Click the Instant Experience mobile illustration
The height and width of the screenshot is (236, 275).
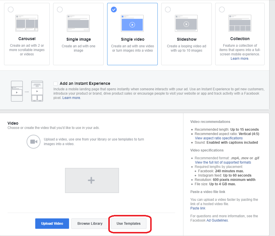point(27,91)
